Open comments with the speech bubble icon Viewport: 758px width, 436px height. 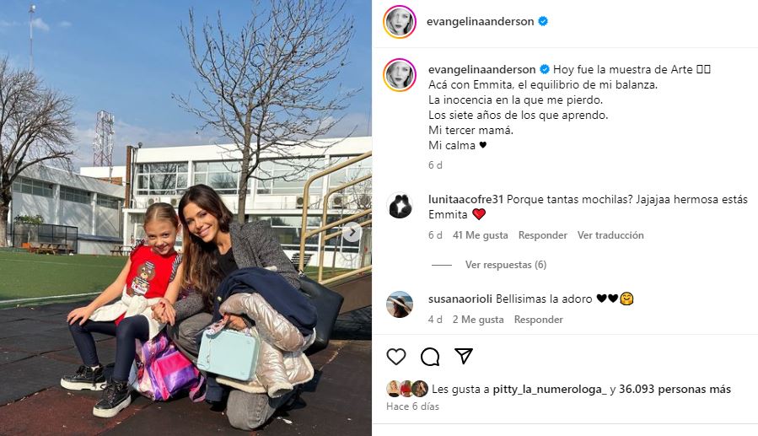click(430, 357)
